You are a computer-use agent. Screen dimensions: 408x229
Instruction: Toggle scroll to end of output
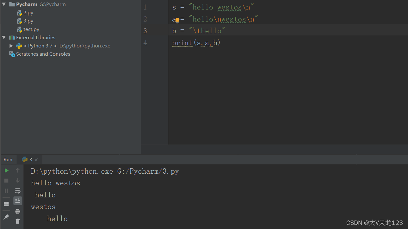pos(18,201)
